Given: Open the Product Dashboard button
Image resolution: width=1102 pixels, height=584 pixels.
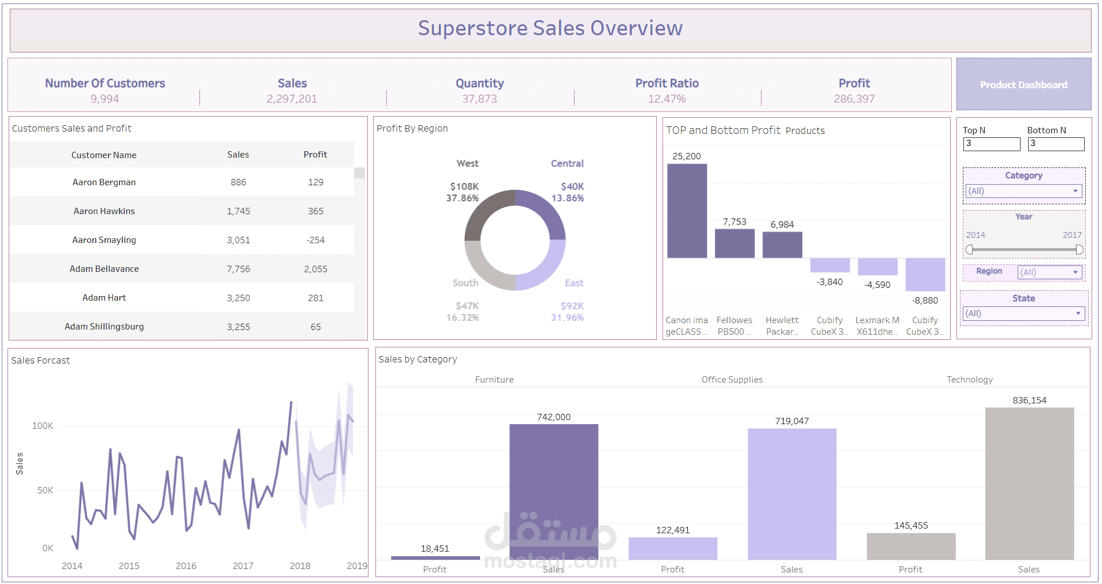Looking at the screenshot, I should coord(1023,84).
